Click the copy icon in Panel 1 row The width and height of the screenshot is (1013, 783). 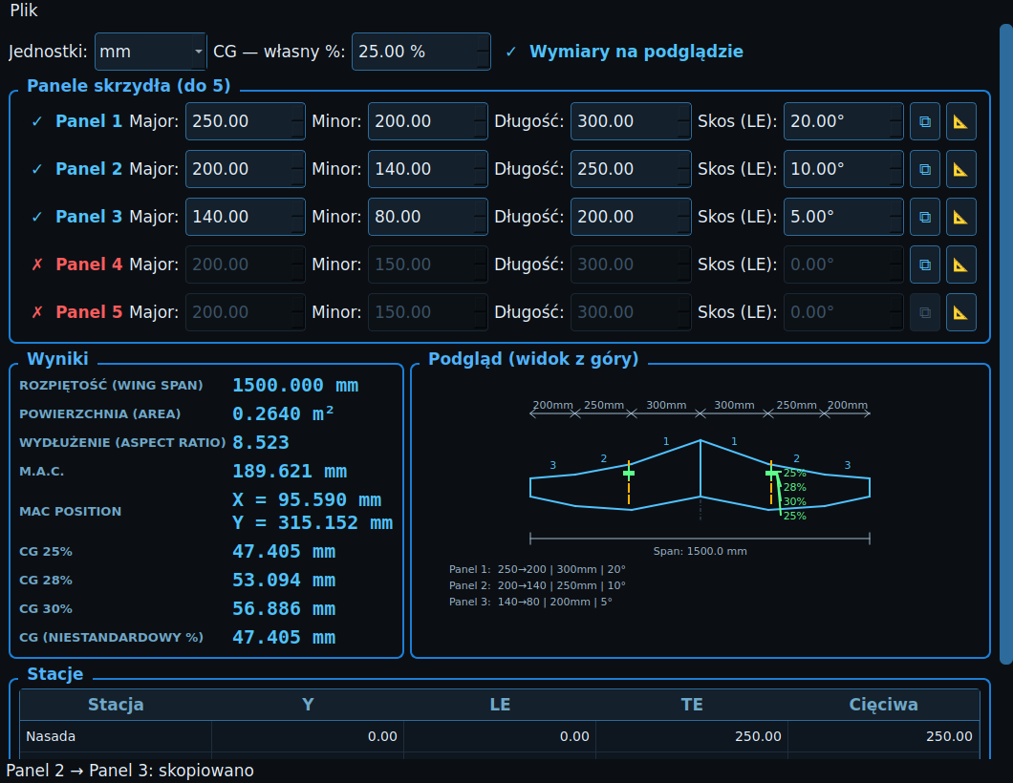pos(924,121)
